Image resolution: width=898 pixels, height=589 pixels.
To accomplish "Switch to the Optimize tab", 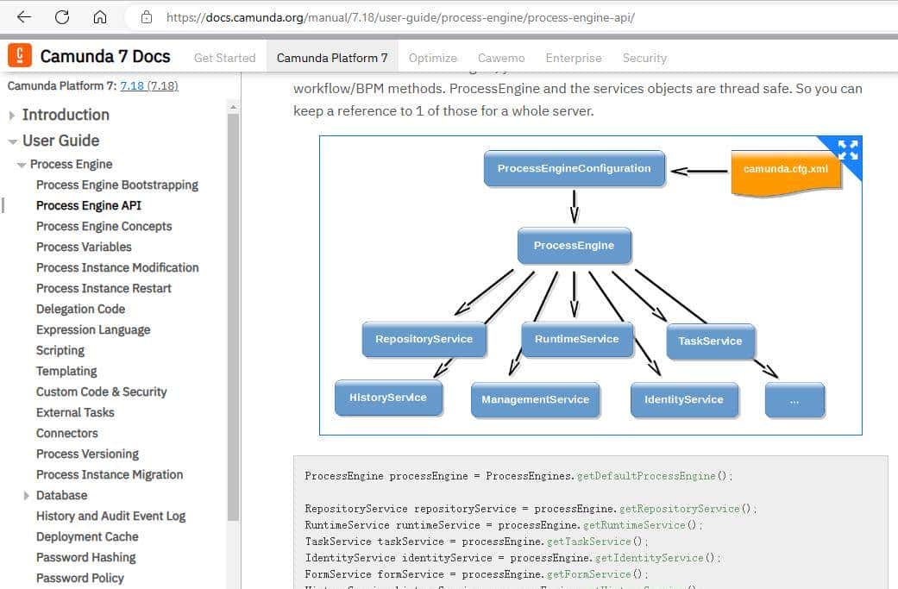I will pos(432,58).
